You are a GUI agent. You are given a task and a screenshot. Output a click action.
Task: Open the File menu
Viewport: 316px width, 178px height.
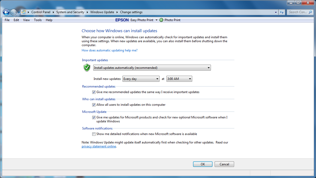coord(7,20)
